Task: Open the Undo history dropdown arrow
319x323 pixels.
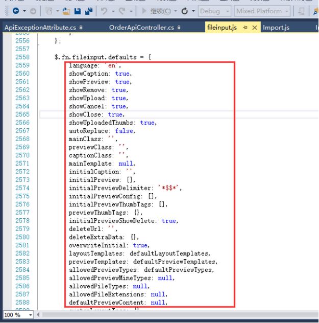Action: (x=113, y=11)
